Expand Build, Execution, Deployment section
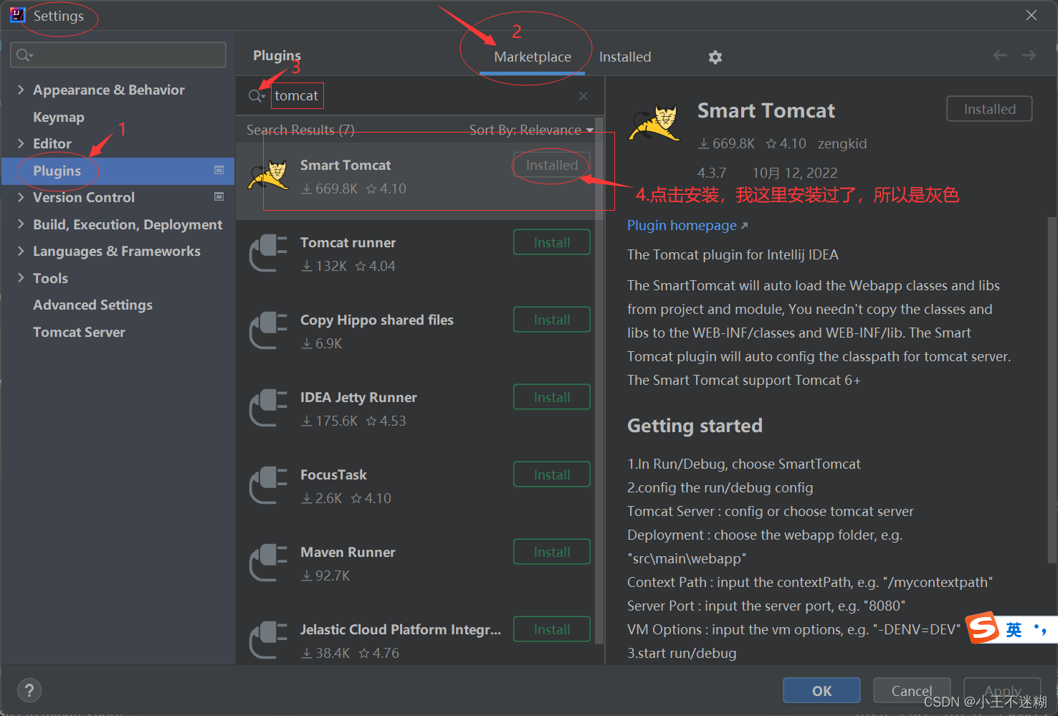Viewport: 1058px width, 716px height. pyautogui.click(x=21, y=224)
